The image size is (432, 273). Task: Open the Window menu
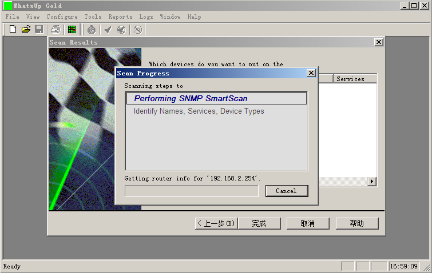[170, 17]
